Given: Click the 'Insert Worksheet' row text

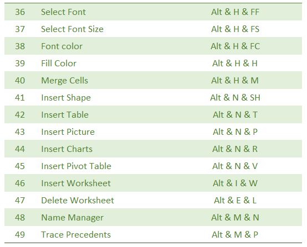Looking at the screenshot, I should click(x=76, y=183).
